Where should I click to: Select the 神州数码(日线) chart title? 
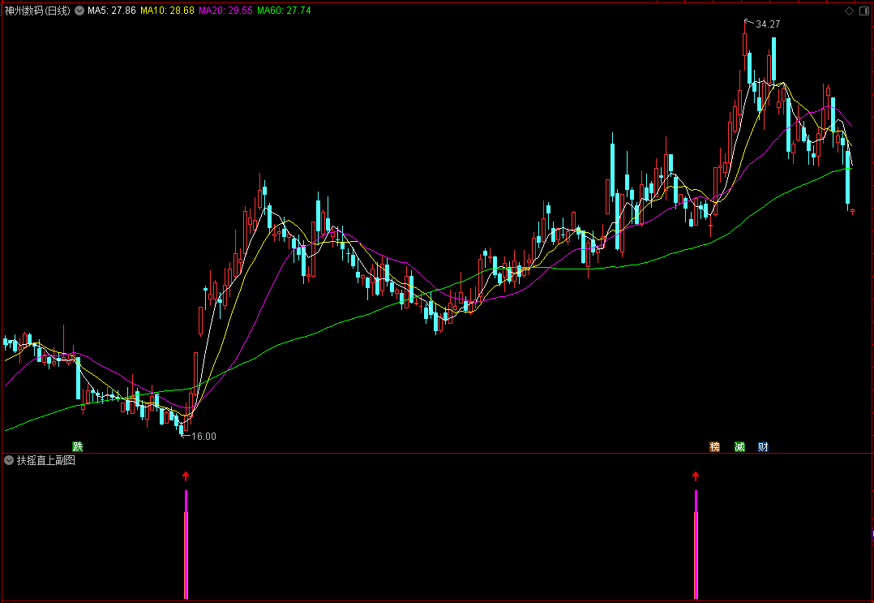point(37,11)
